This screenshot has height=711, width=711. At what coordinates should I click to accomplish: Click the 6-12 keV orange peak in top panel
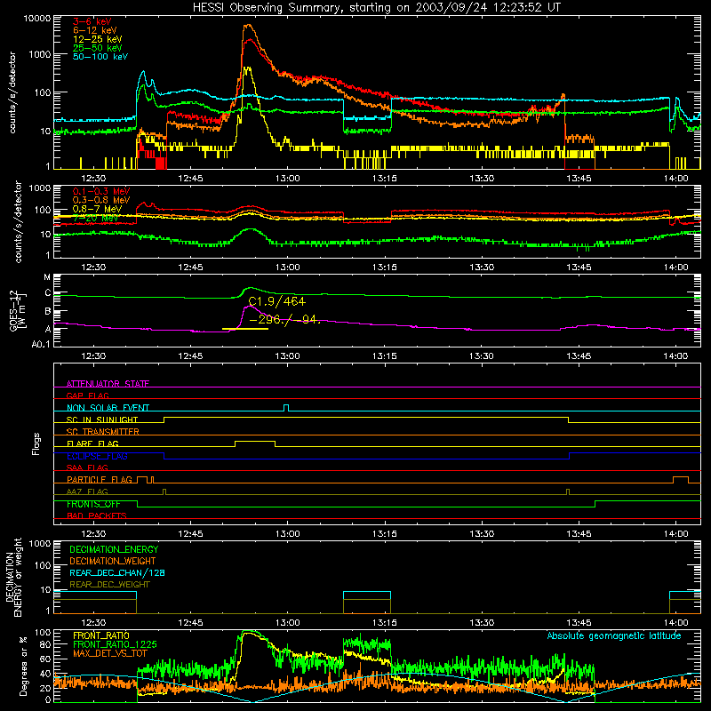(x=248, y=27)
